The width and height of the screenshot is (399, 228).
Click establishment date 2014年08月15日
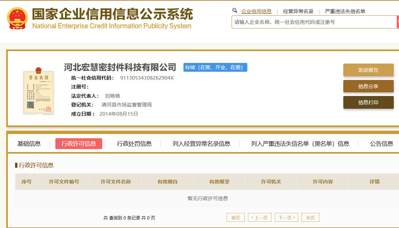pos(119,114)
